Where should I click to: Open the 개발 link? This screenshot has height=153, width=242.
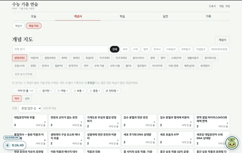click(221, 6)
